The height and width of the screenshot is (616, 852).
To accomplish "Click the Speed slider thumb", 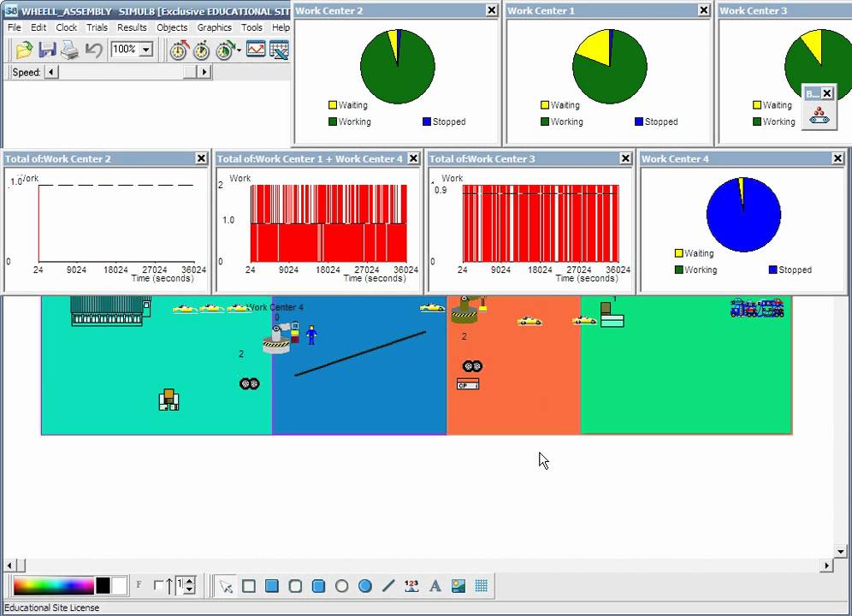I will 190,72.
